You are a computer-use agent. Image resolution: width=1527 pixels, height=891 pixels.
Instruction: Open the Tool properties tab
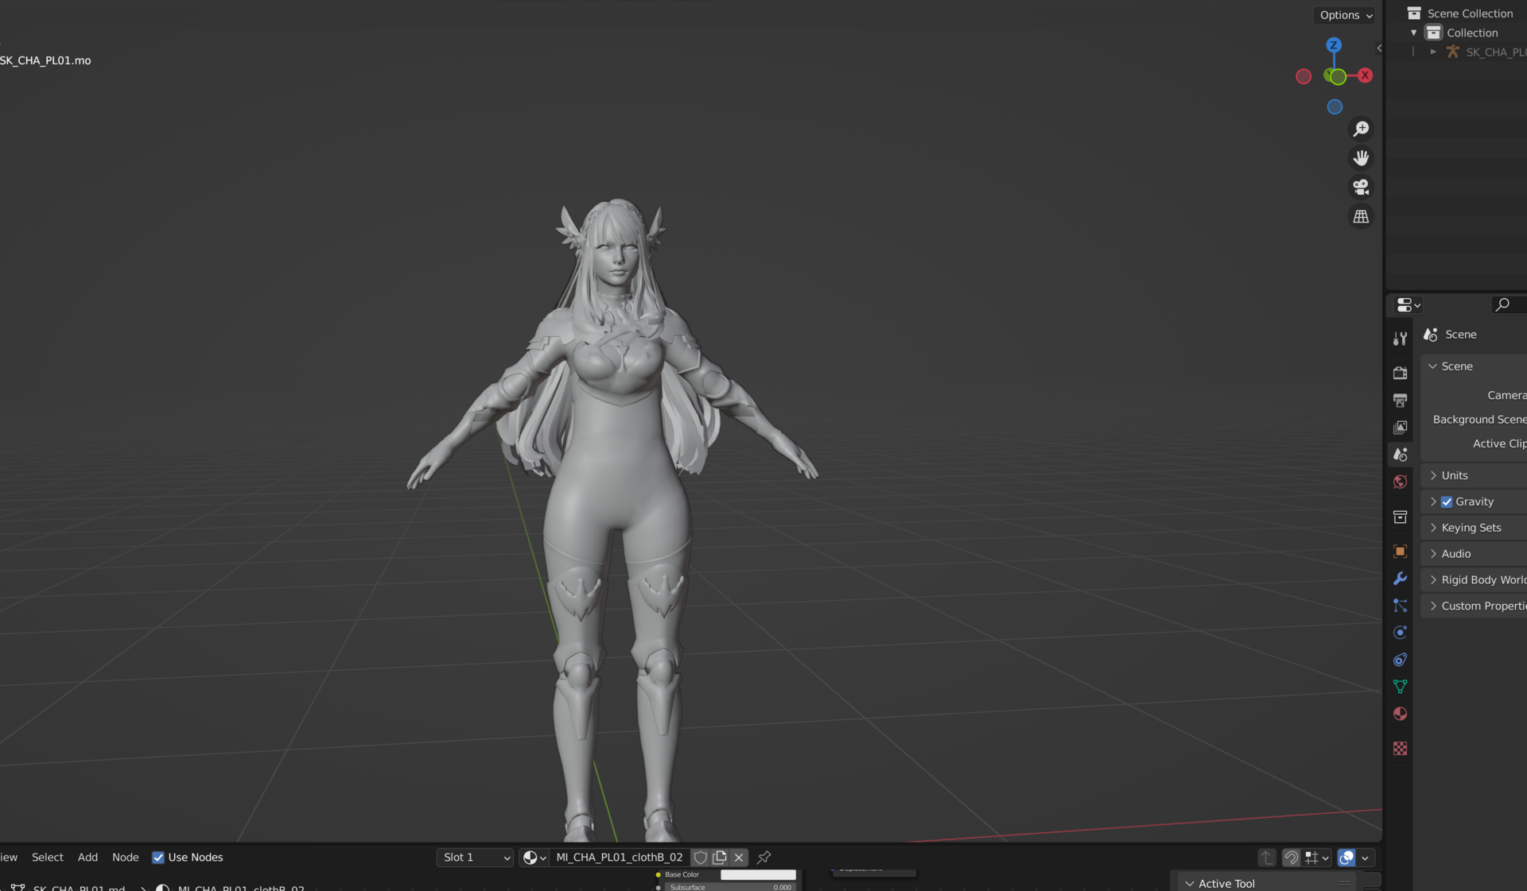click(1400, 339)
